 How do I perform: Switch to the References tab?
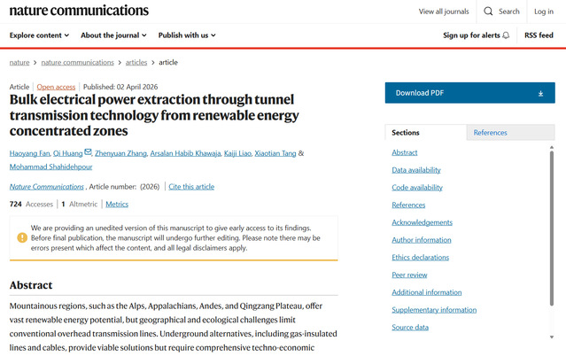[491, 133]
